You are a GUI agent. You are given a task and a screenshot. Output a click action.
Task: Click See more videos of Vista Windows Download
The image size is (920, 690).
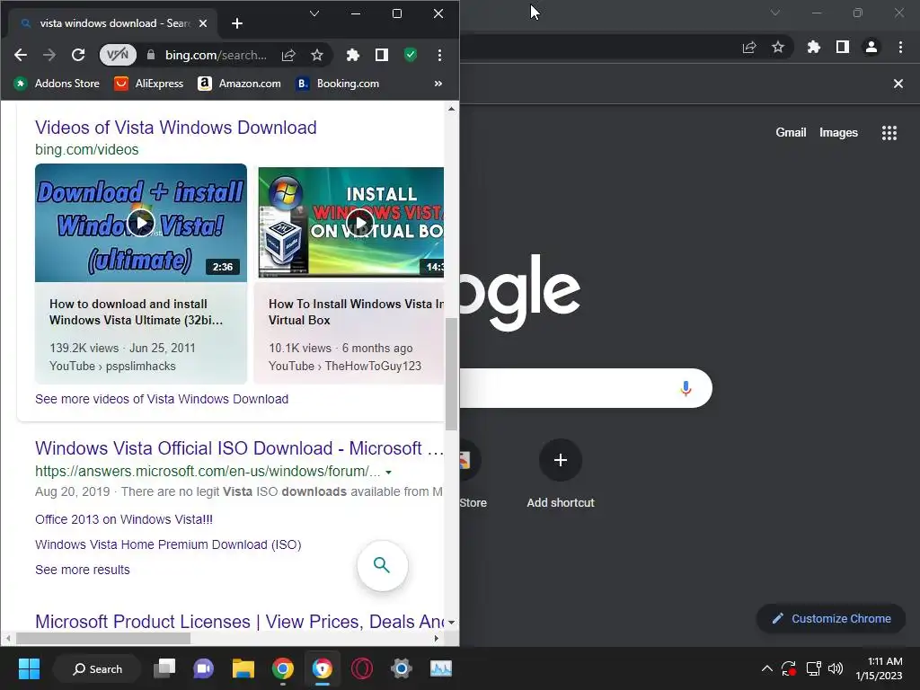point(162,399)
